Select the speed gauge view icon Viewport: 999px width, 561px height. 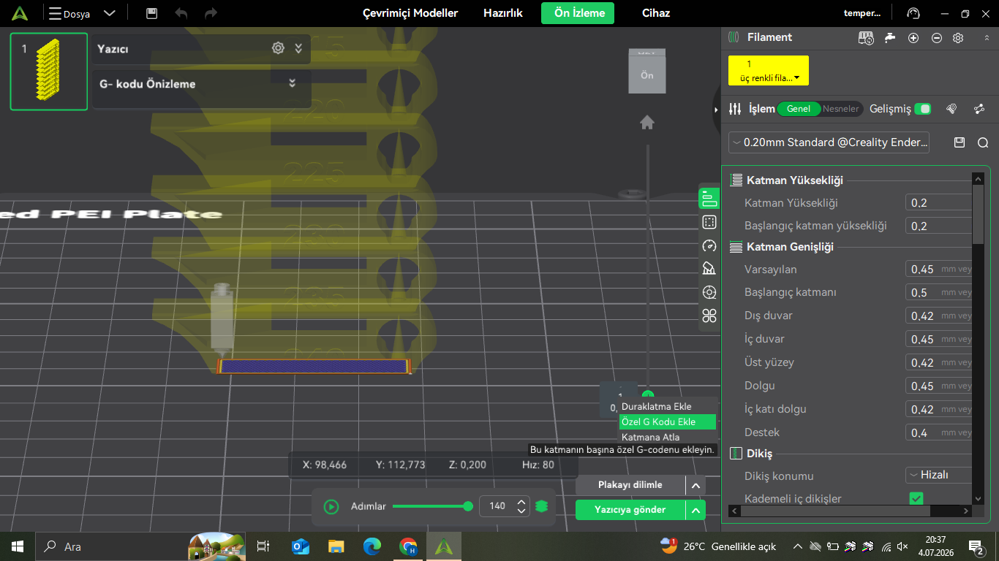point(709,245)
